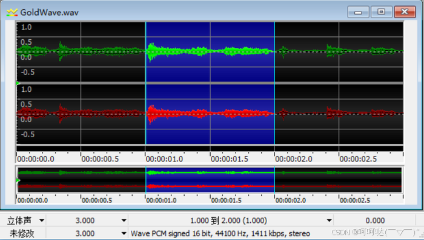Click the 00:00:01.0 label on overview ruler
The width and height of the screenshot is (424, 240).
[x=162, y=200]
